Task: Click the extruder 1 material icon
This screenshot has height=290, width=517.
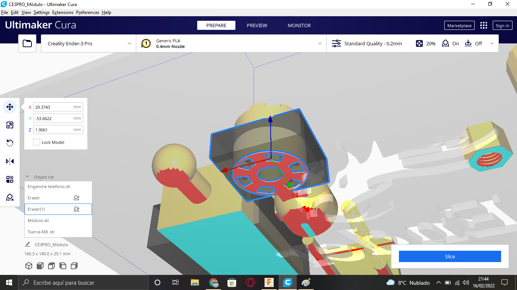Action: pyautogui.click(x=146, y=43)
